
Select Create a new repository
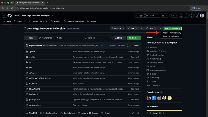pos(172,33)
